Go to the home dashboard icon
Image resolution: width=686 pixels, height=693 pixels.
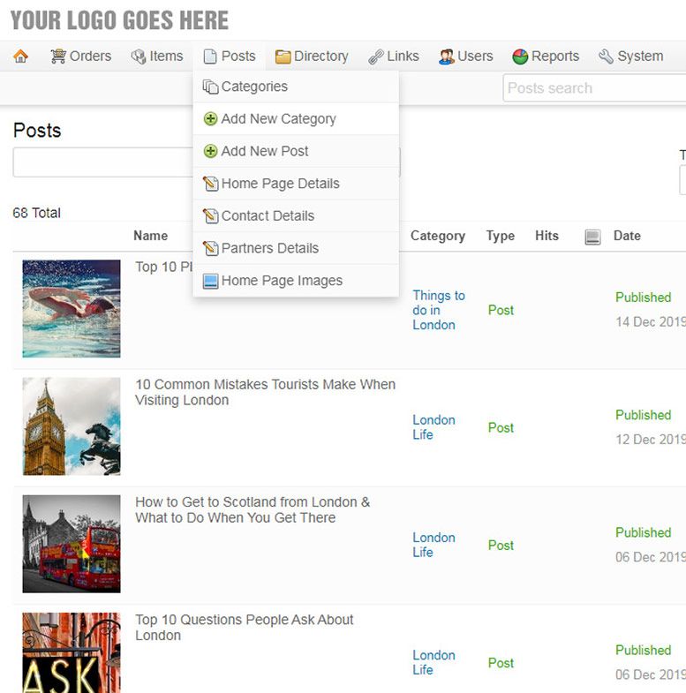point(20,56)
